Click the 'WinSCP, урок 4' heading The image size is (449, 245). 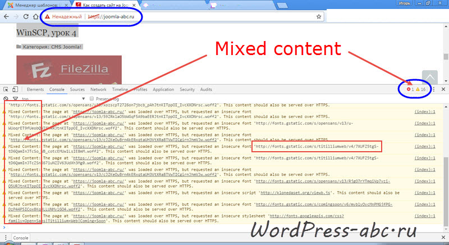46,33
